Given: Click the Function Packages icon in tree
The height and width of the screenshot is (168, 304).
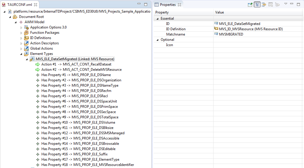Looking at the screenshot, I should coord(26,33).
